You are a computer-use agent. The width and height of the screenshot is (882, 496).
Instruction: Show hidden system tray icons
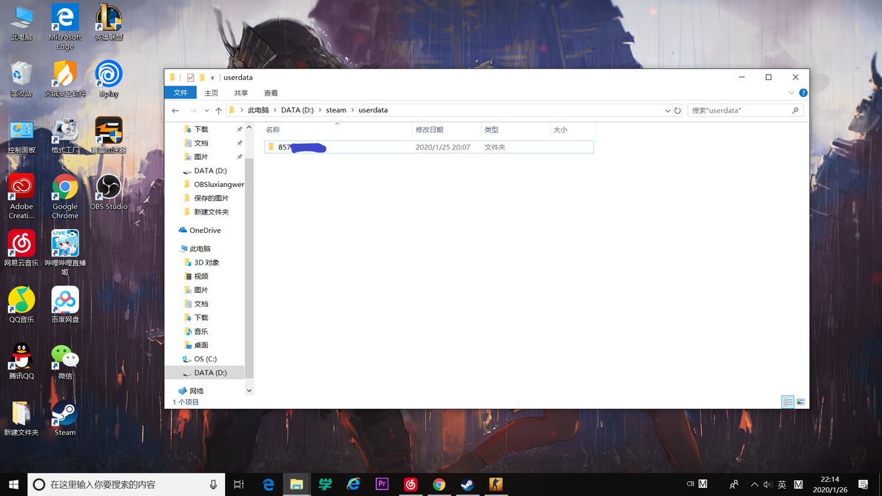(x=754, y=484)
